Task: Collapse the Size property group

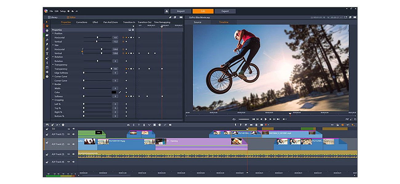Action: coord(53,45)
